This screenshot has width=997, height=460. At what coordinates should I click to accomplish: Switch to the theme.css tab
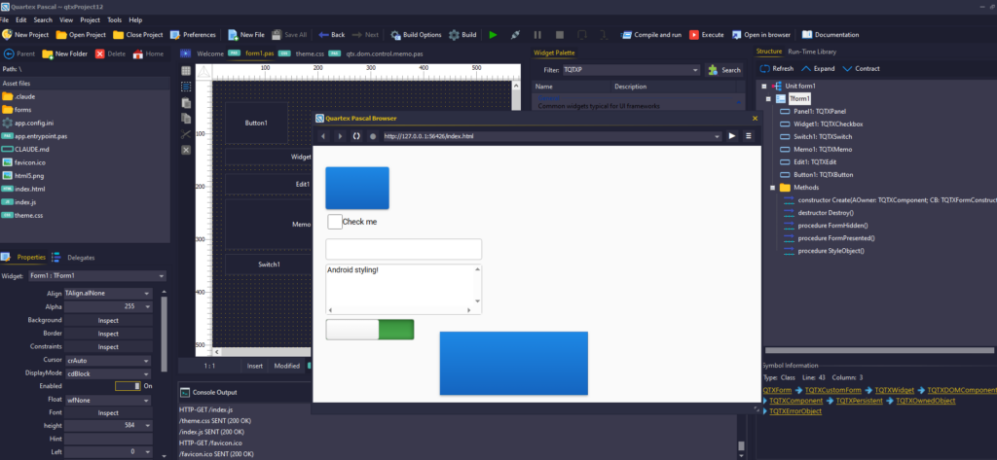coord(310,53)
